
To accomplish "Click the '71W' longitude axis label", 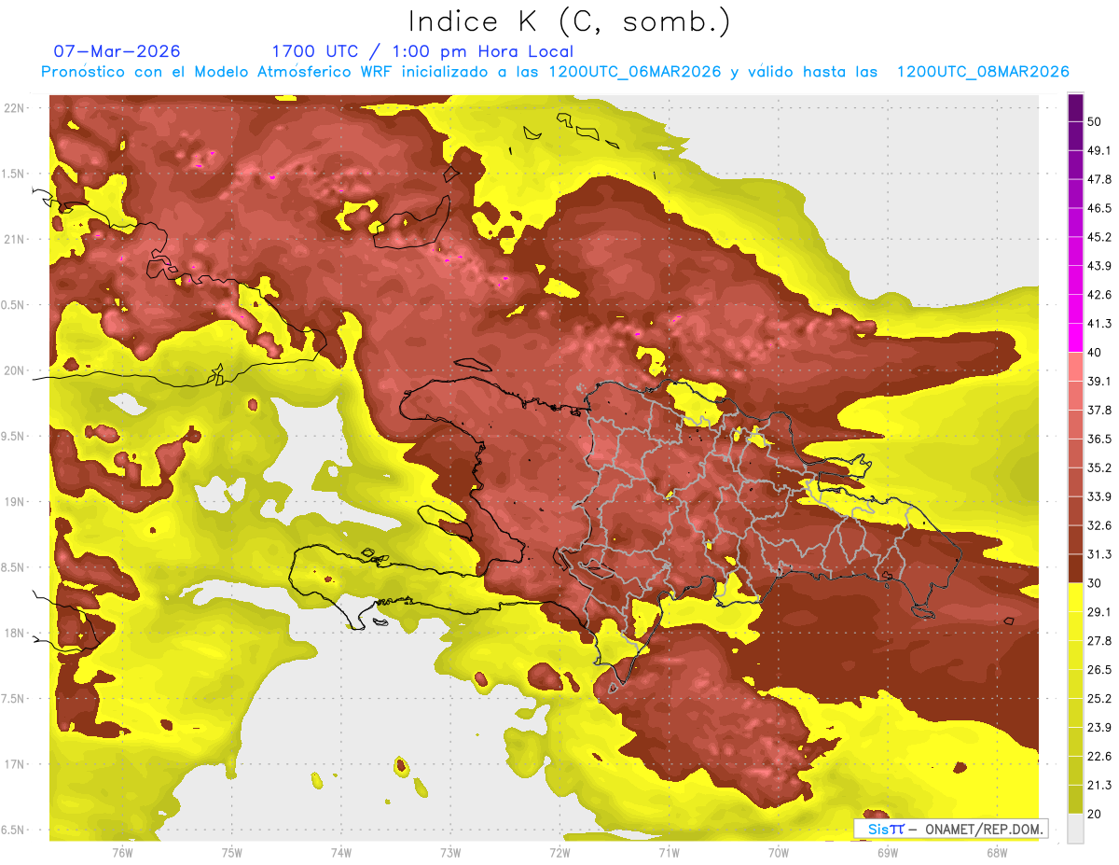I will 669,852.
